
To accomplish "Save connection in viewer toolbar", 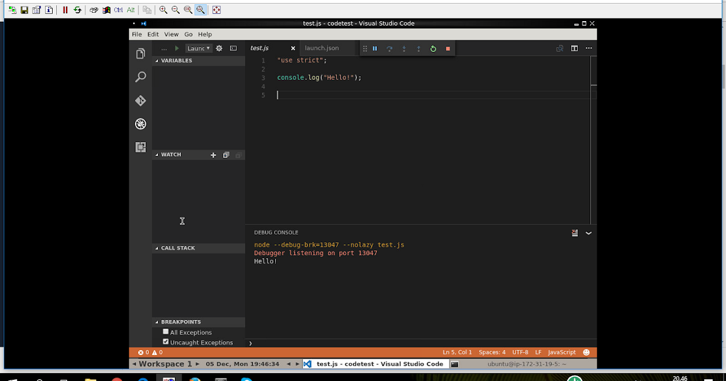I will click(24, 10).
